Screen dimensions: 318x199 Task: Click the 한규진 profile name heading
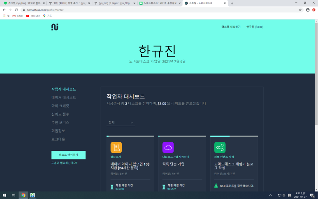coord(157,51)
